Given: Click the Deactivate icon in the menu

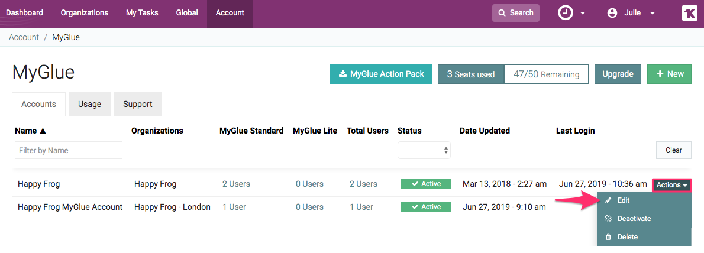Looking at the screenshot, I should [x=608, y=219].
